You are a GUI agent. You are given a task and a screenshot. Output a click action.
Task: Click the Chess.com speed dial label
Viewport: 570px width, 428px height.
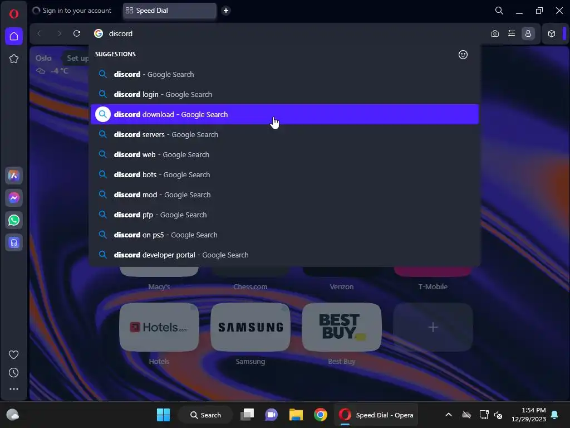coord(250,286)
